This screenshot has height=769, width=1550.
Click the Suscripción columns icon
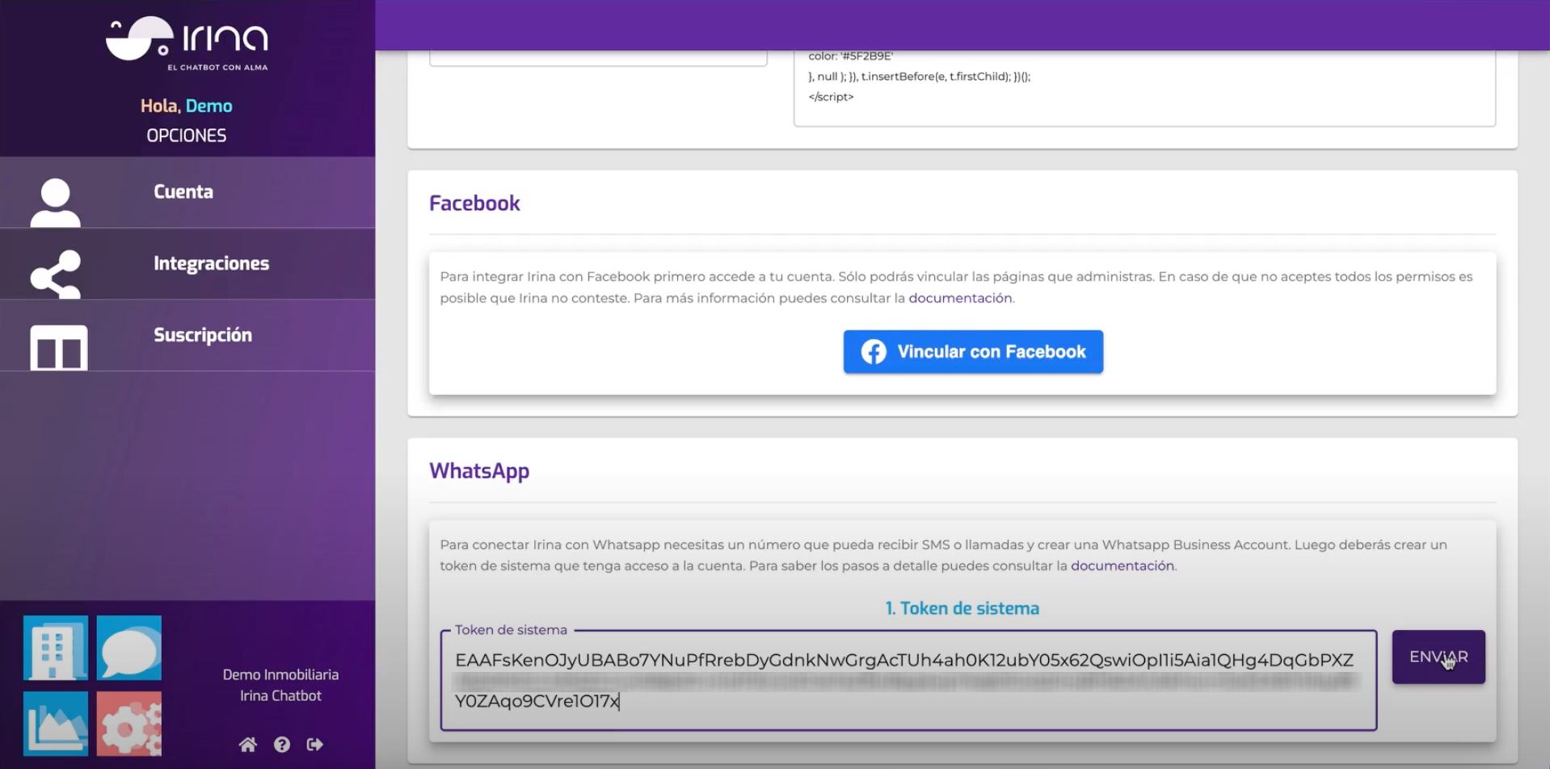59,347
